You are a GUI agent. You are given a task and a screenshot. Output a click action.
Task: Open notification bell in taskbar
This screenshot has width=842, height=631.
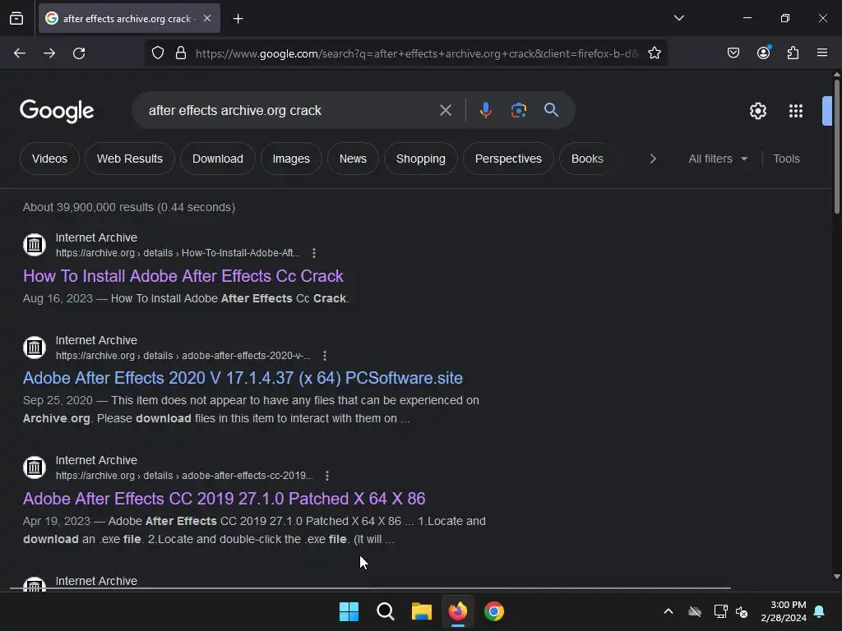pos(820,611)
